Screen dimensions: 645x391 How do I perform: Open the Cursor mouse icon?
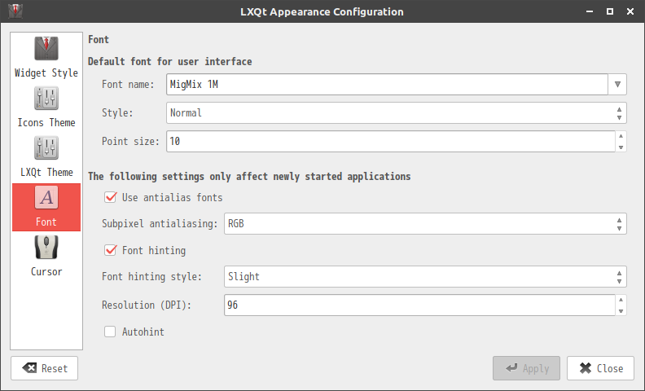pos(46,248)
